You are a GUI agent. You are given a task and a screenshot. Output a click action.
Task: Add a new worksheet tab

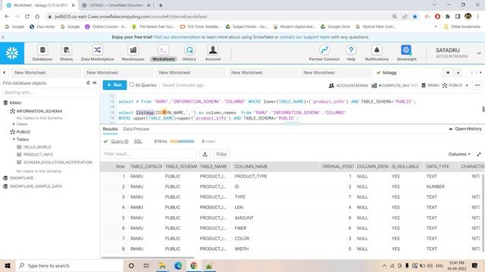(x=448, y=73)
